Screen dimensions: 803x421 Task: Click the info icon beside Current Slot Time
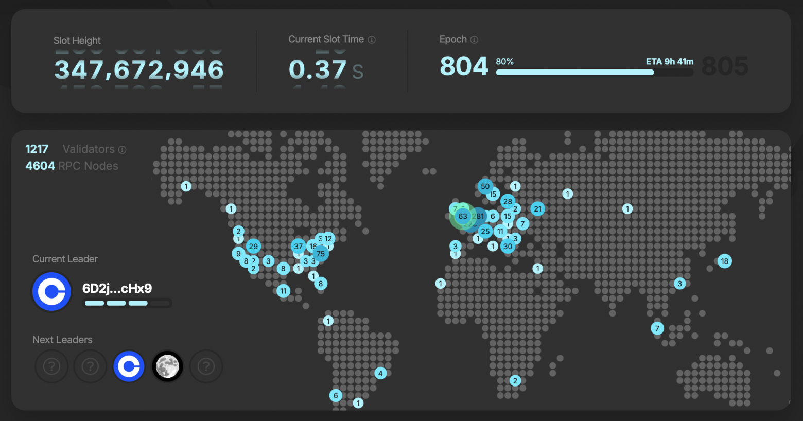pos(372,40)
